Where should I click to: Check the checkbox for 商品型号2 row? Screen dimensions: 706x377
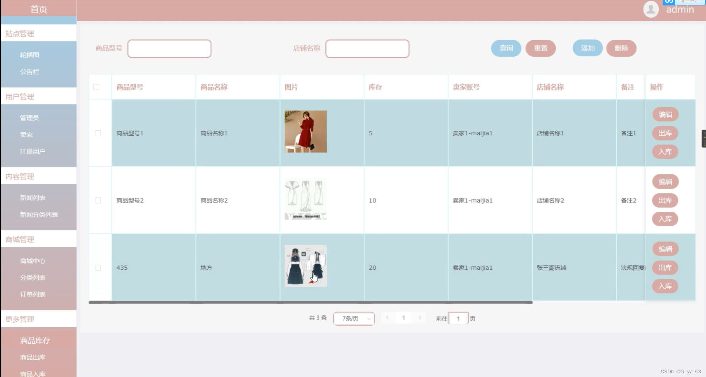(x=98, y=201)
